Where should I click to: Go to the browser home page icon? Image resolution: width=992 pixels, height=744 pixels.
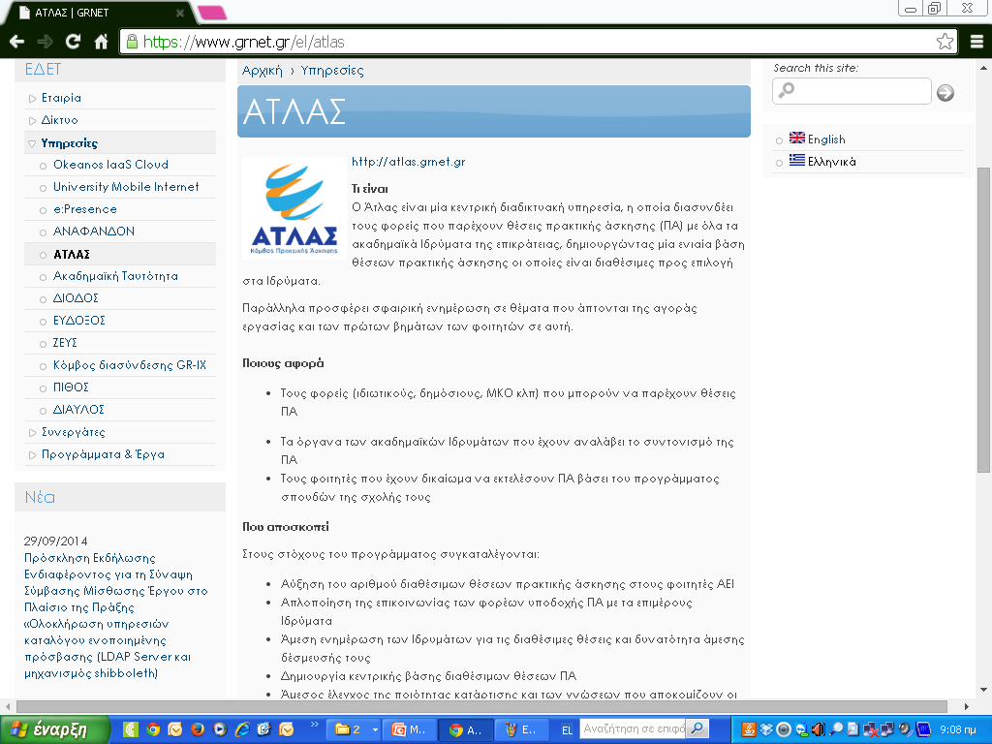[x=101, y=42]
